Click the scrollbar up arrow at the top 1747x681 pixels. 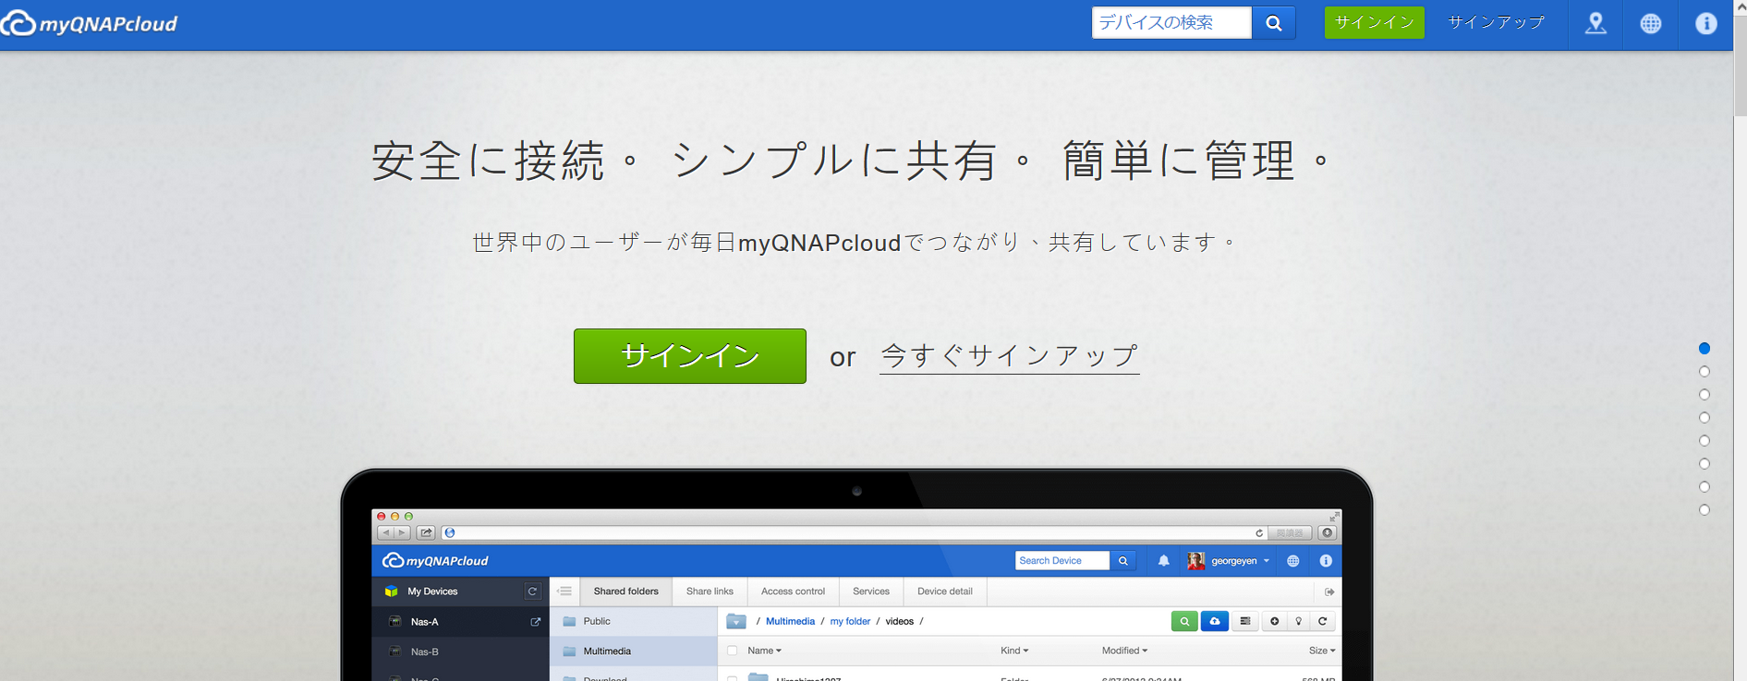coord(1740,6)
